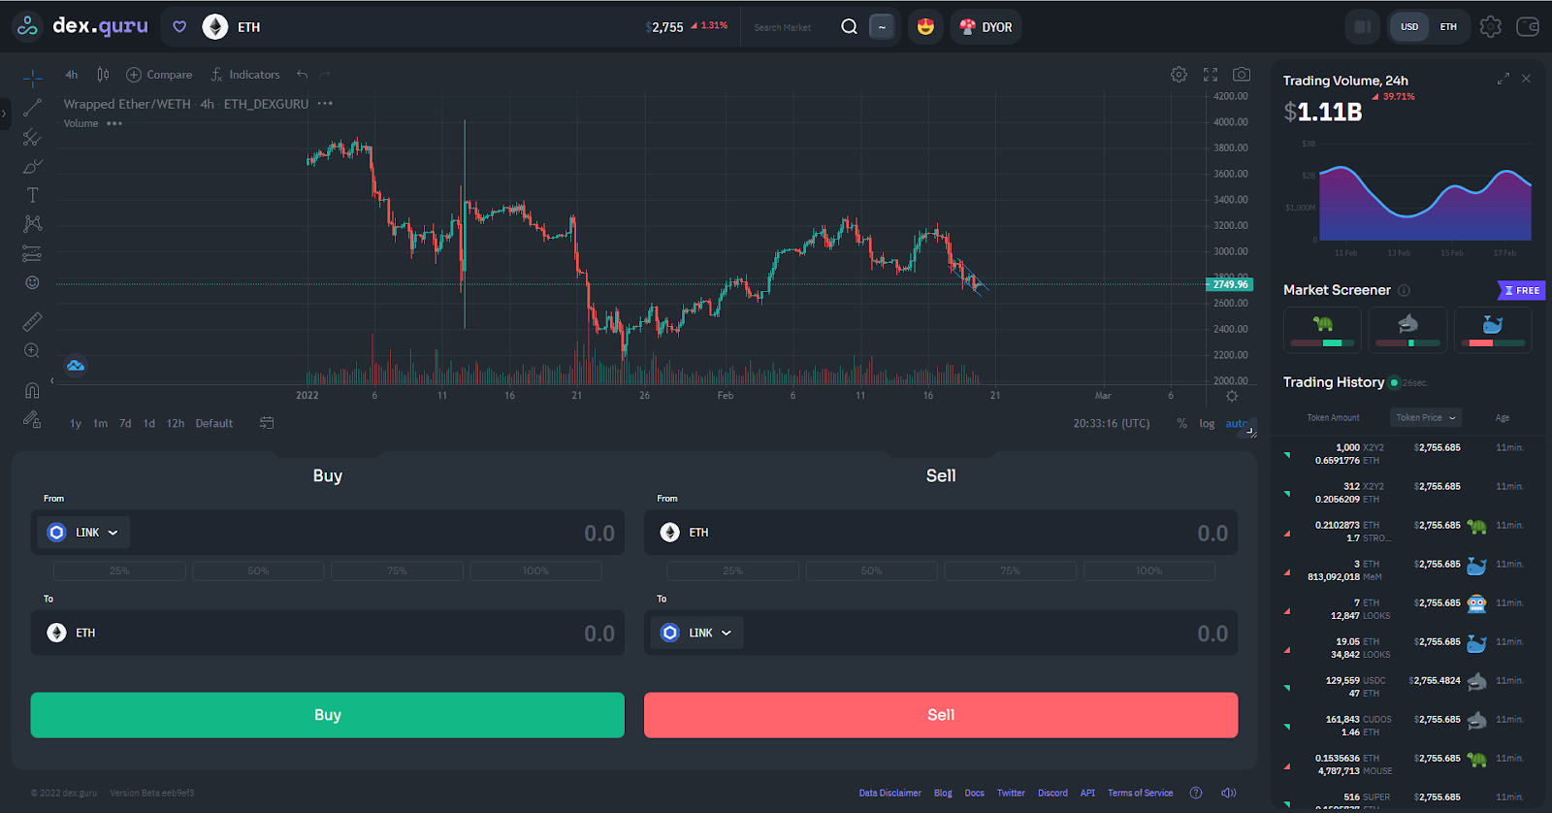The image size is (1552, 813).
Task: Click the dex.guru logo
Action: 81,26
